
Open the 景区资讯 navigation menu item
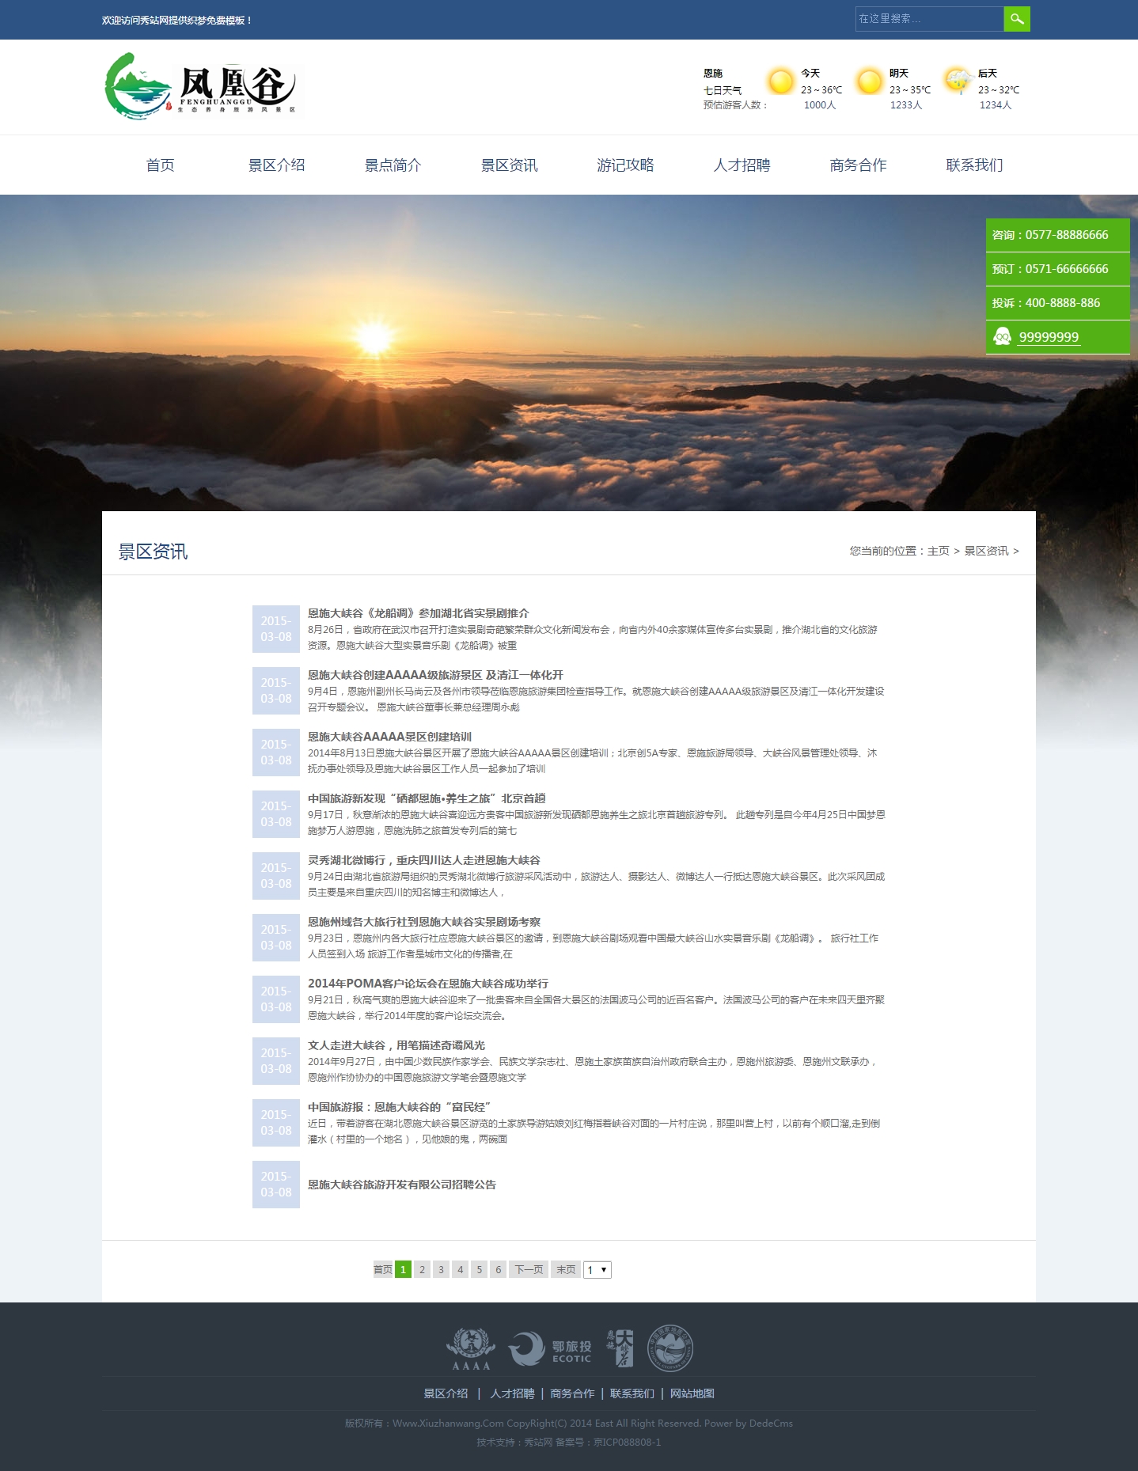509,165
